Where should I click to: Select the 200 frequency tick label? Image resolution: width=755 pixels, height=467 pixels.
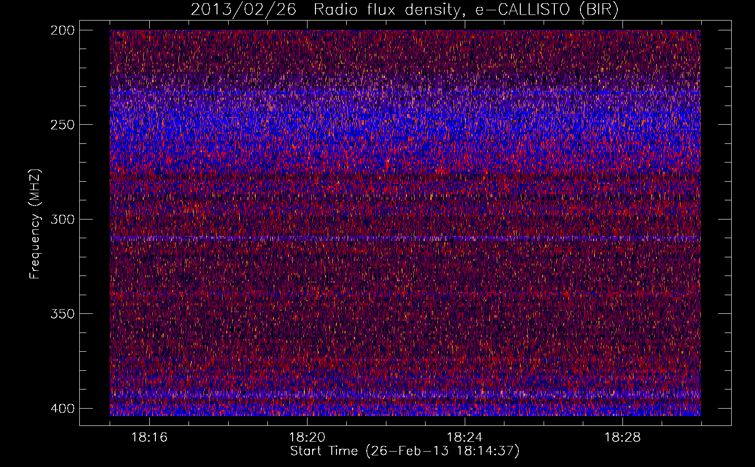(x=62, y=30)
